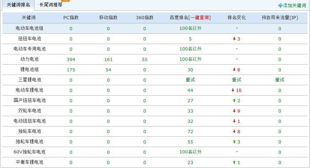Click the 添加关键词 link
This screenshot has width=310, height=168.
[294, 5]
